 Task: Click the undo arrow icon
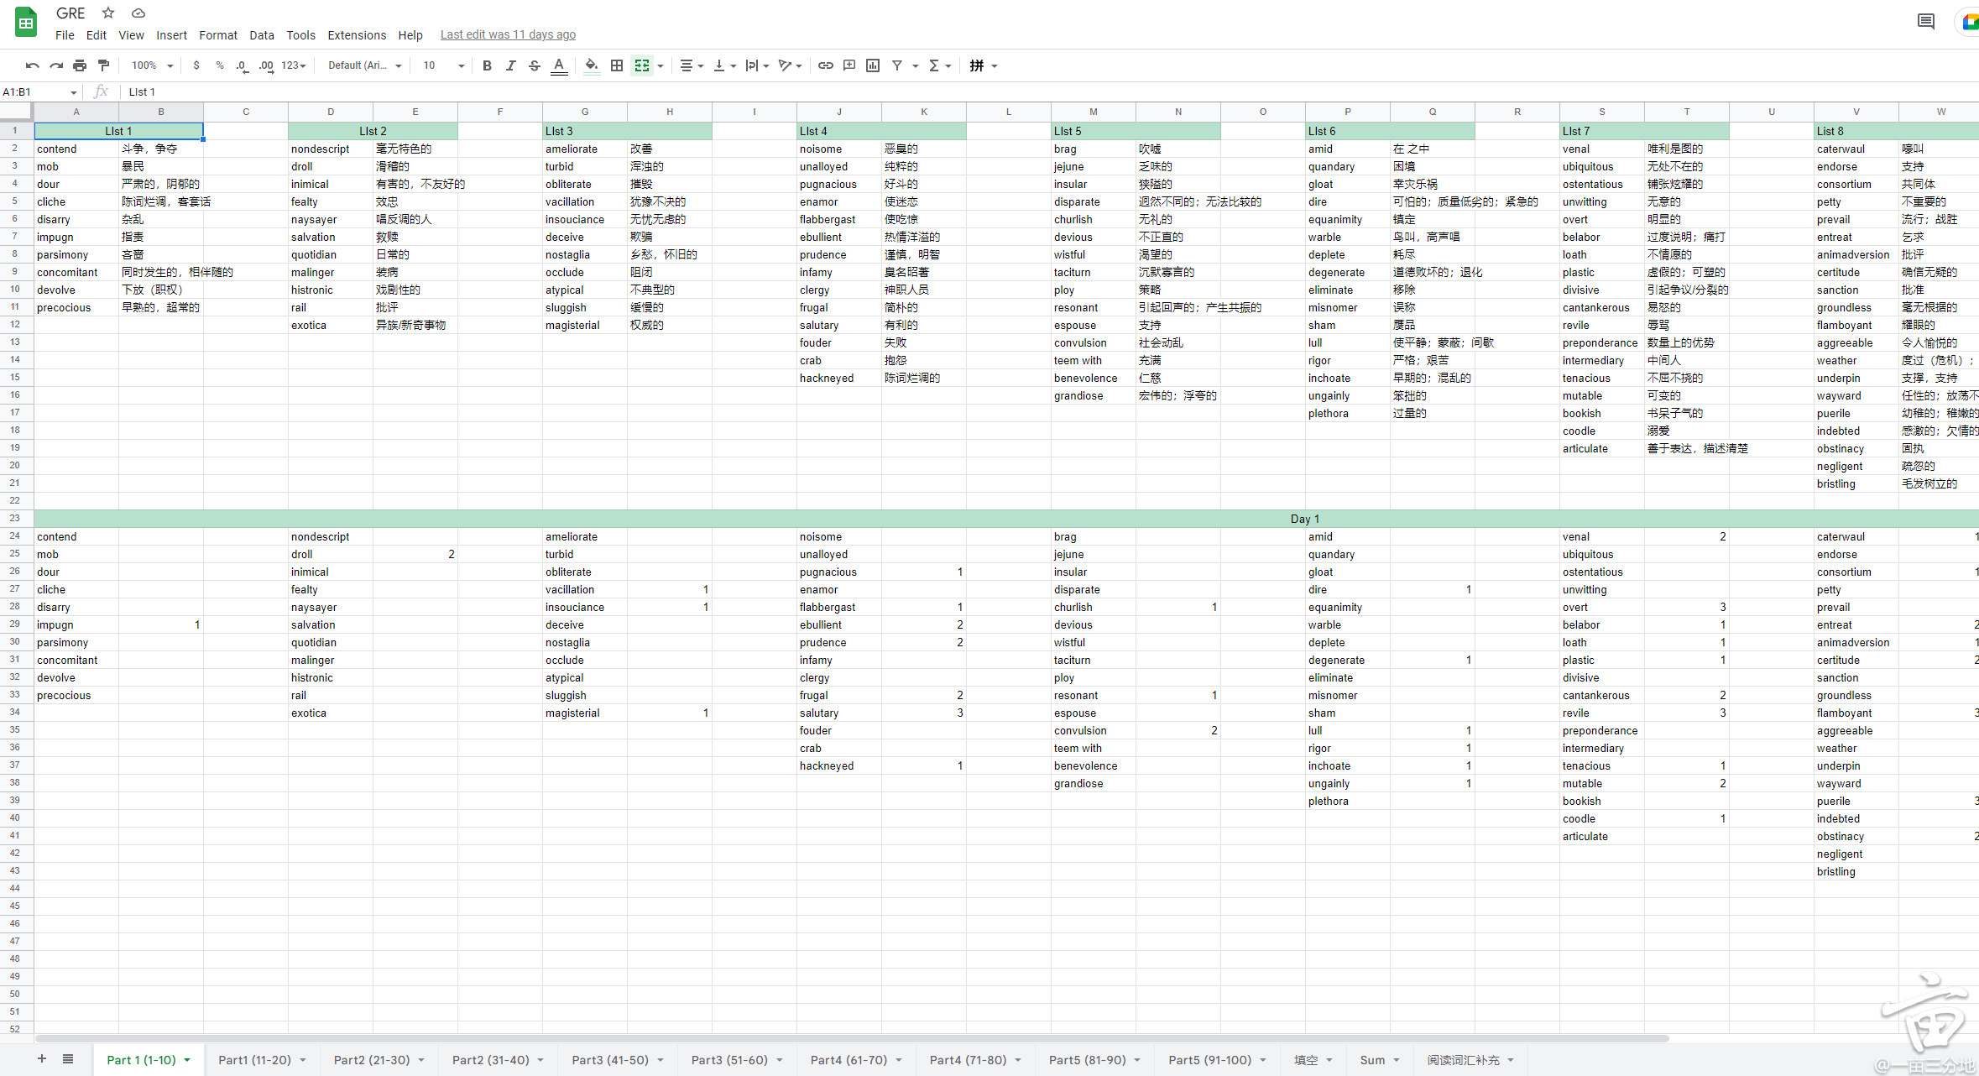coord(32,65)
